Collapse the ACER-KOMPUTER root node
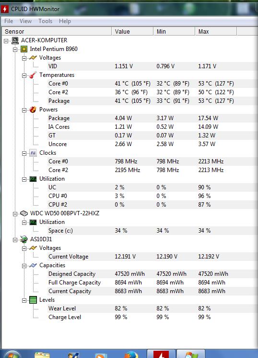The height and width of the screenshot is (358, 258). (6, 41)
